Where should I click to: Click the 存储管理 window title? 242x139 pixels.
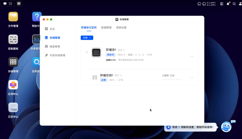point(124,19)
